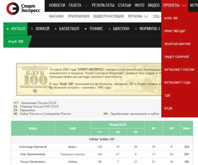198x165 pixels.
Task: Open the МАГАЗИН link
Action: point(56,16)
